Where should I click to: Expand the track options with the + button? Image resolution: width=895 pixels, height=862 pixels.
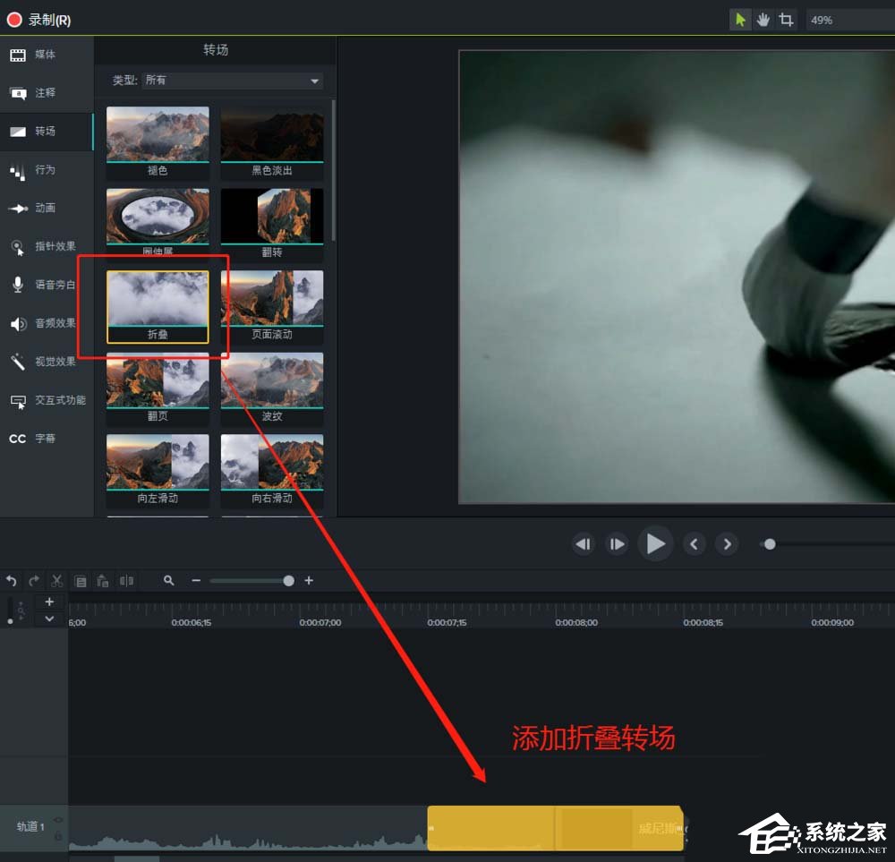[49, 601]
